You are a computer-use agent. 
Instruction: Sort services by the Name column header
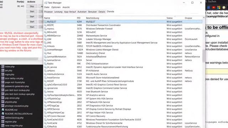tap(47, 18)
